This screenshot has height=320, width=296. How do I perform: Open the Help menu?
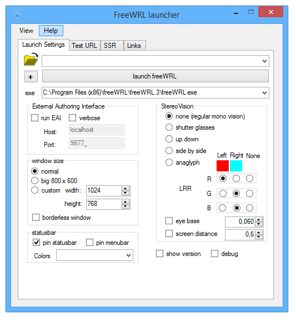[51, 31]
